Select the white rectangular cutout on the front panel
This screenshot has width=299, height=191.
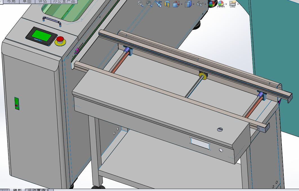coord(200,144)
